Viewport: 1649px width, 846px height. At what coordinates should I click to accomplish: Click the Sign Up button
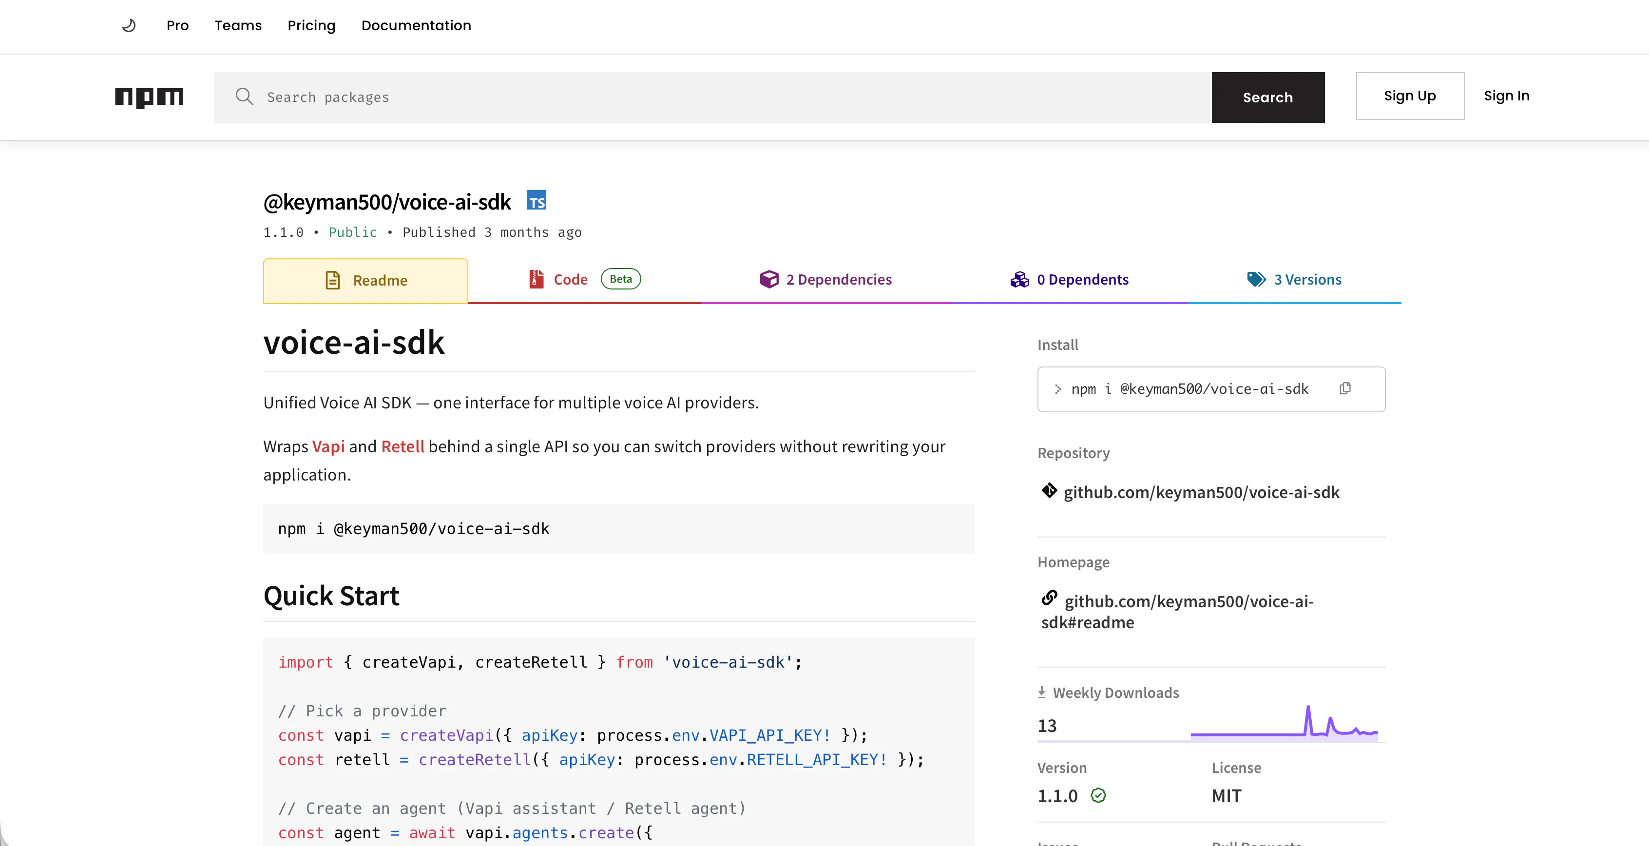(1410, 96)
